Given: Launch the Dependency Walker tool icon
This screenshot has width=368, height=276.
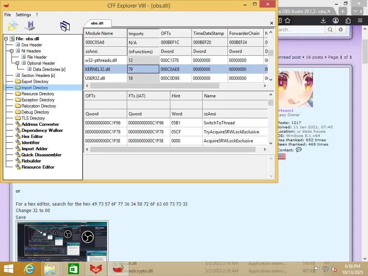Looking at the screenshot, I should pos(18,130).
